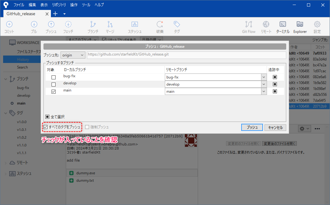Open the tab list dropdown arrow
This screenshot has height=205, width=330.
click(x=64, y=14)
